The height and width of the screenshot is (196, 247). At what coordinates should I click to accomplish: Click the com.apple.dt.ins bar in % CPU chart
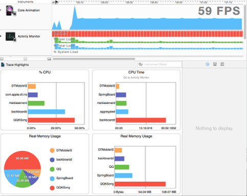pyautogui.click(x=33, y=95)
